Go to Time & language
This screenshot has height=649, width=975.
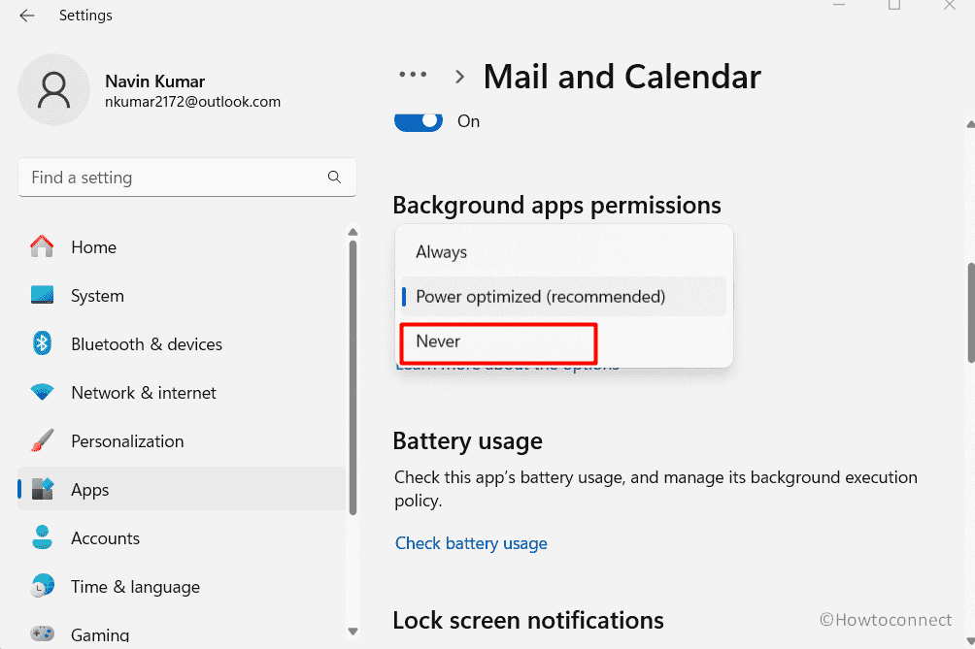pyautogui.click(x=182, y=586)
